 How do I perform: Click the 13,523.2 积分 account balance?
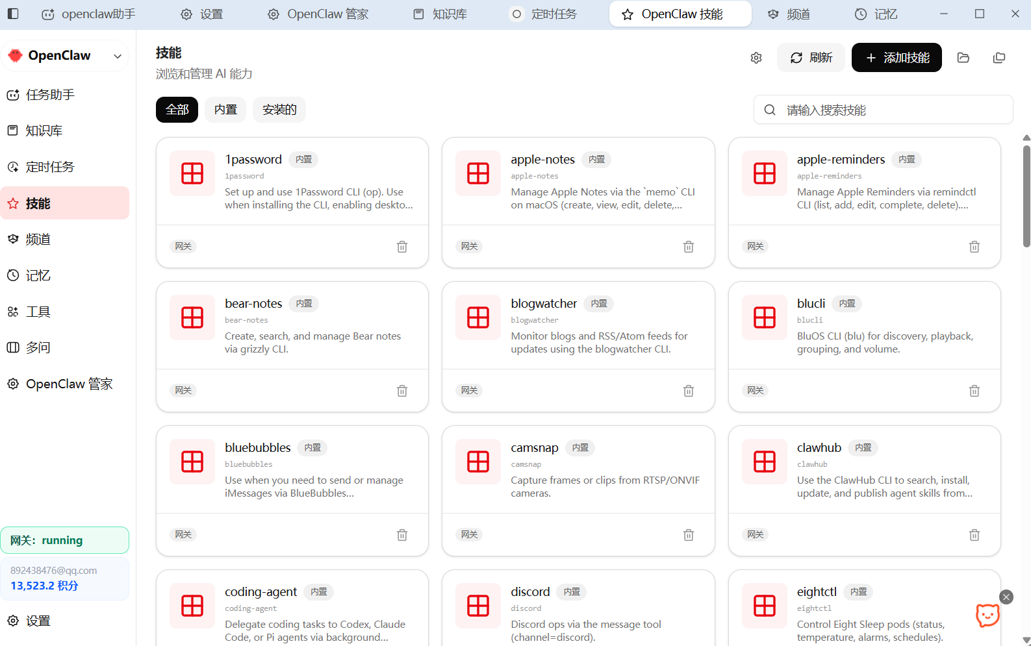pyautogui.click(x=44, y=586)
